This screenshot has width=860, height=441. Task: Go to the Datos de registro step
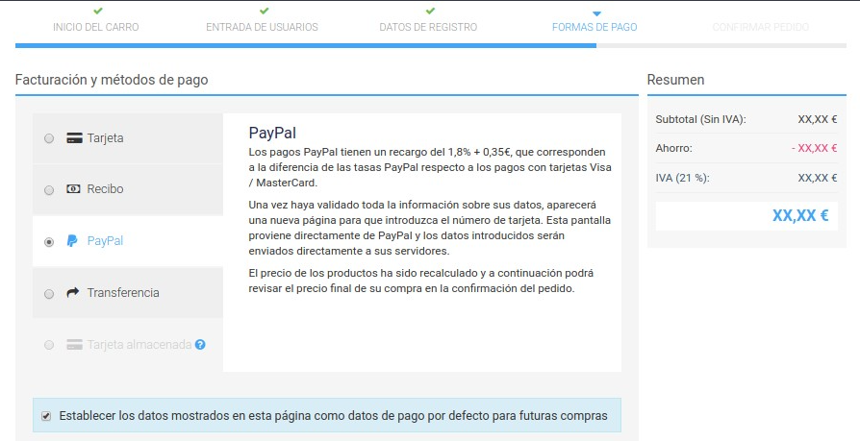pos(428,27)
